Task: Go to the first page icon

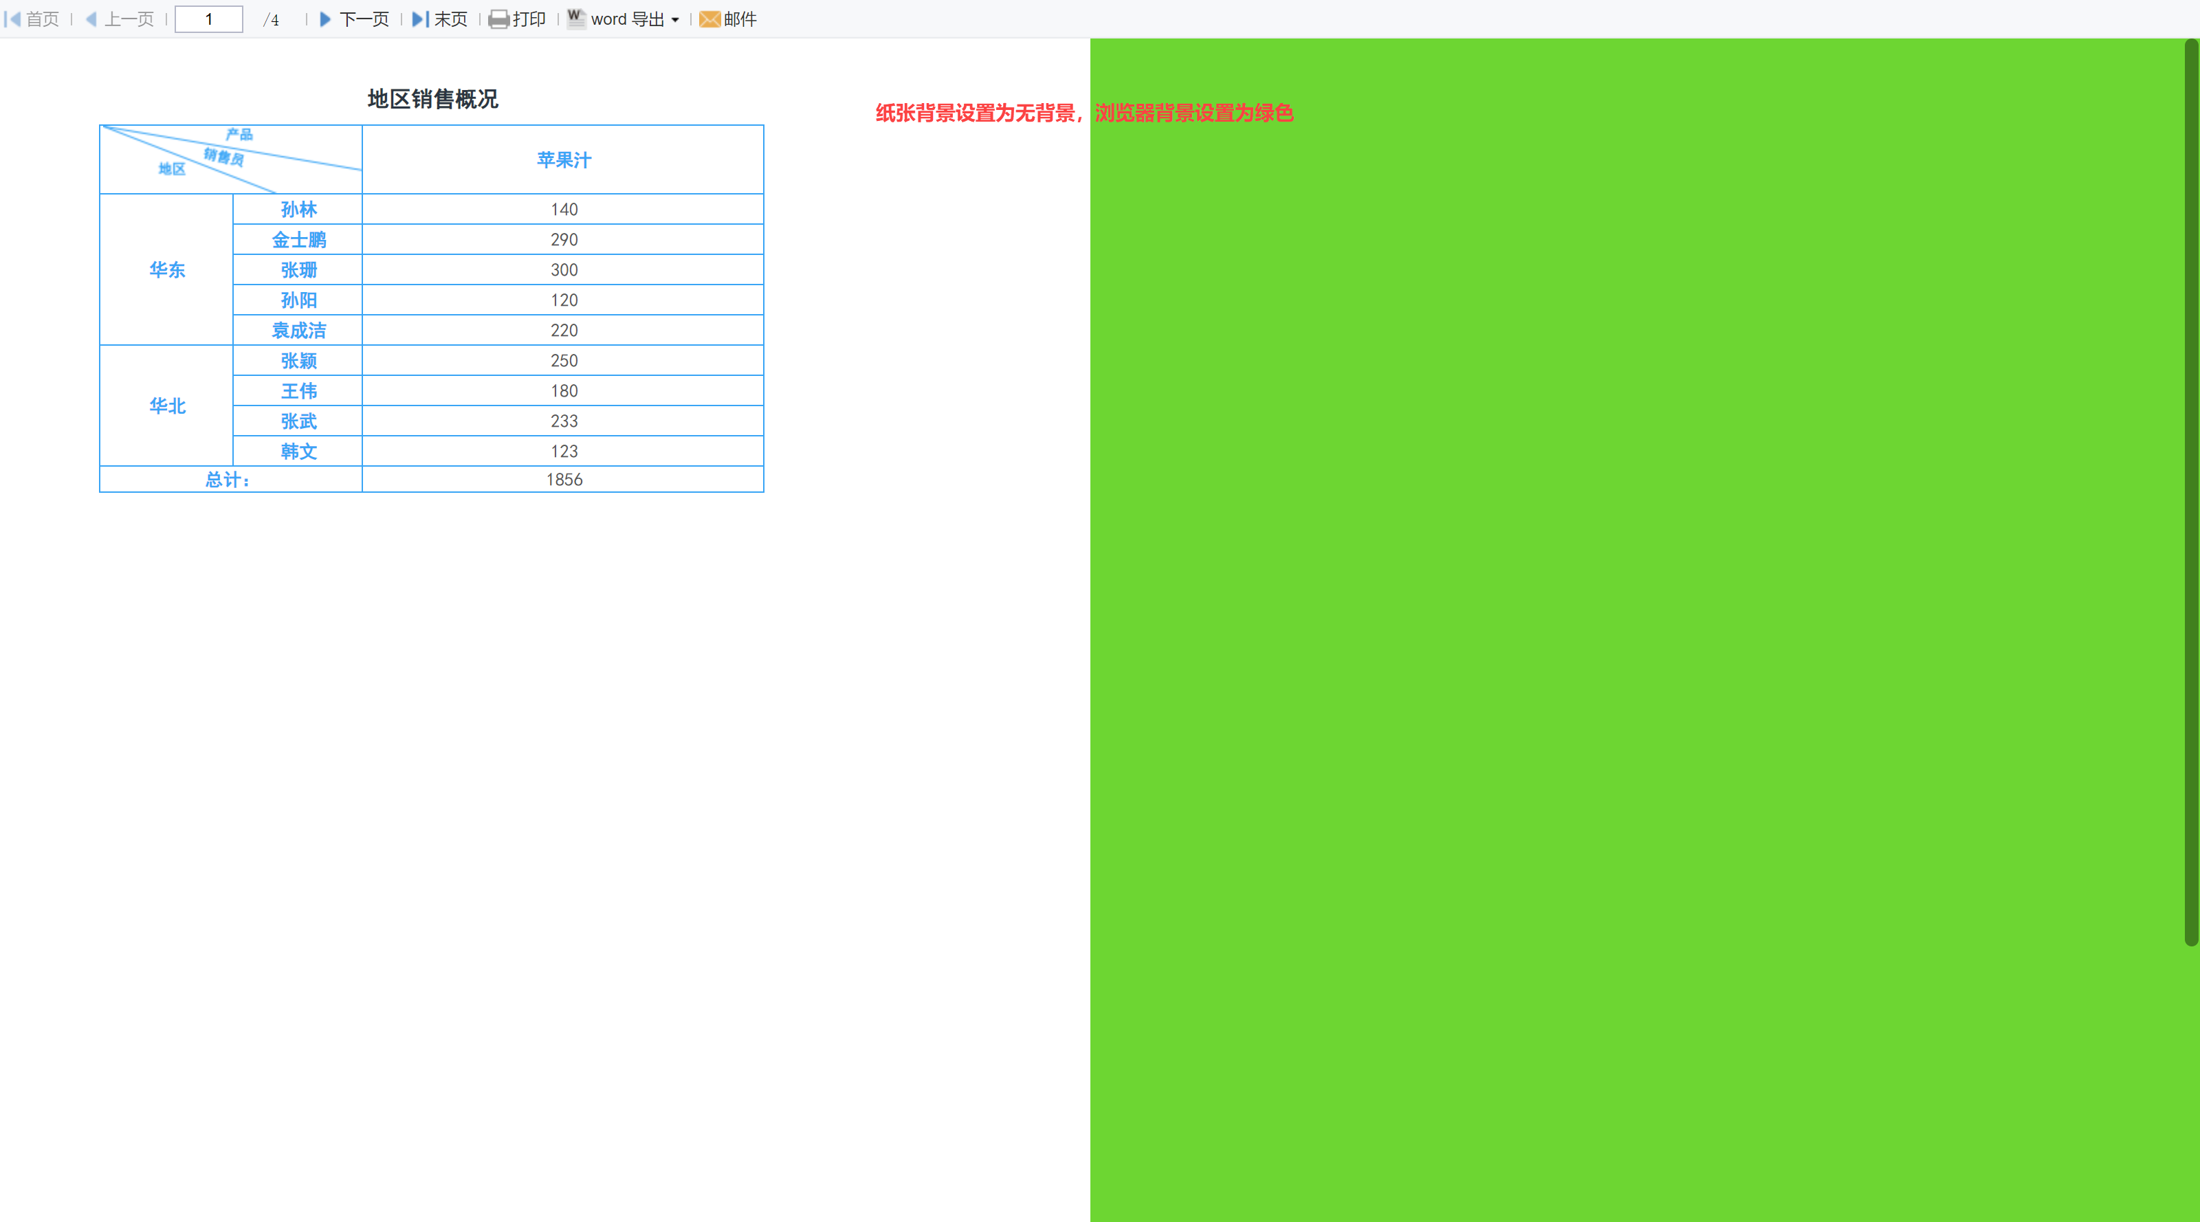Action: tap(12, 19)
